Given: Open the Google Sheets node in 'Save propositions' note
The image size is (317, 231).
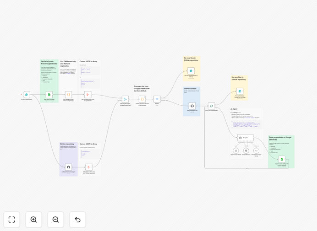Looking at the screenshot, I should pyautogui.click(x=282, y=159).
